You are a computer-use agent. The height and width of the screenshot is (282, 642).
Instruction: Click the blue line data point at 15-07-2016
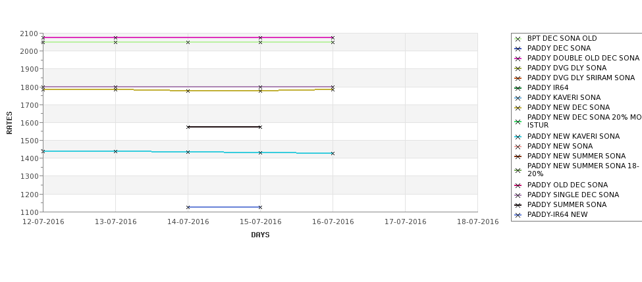point(260,207)
